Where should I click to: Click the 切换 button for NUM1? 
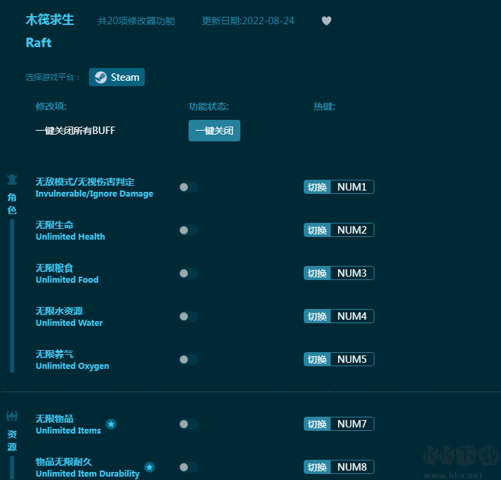317,187
